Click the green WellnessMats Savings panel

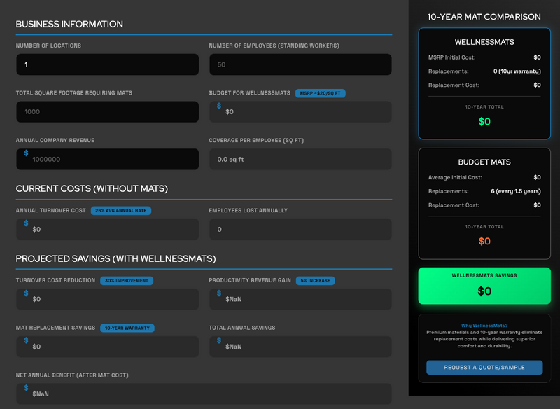pos(483,286)
